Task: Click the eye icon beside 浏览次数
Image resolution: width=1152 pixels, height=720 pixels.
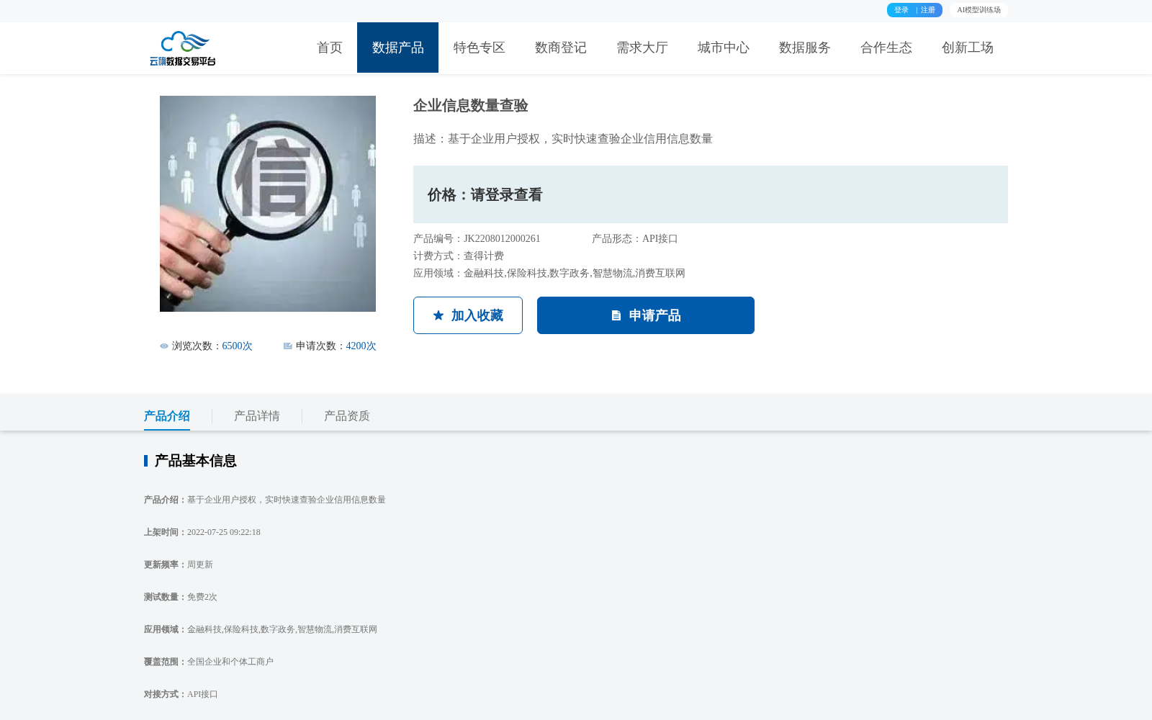Action: [x=164, y=346]
